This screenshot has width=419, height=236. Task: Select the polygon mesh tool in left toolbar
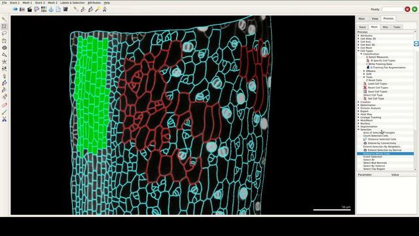point(5,48)
